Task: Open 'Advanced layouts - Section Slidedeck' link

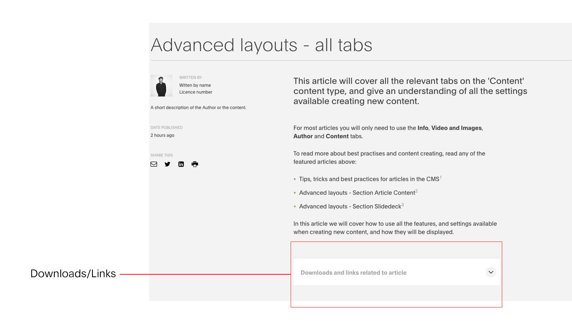Action: (x=350, y=207)
